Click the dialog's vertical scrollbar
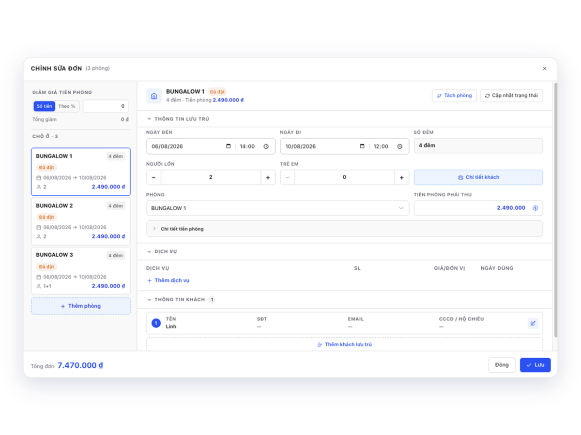581x435 pixels. (x=555, y=210)
